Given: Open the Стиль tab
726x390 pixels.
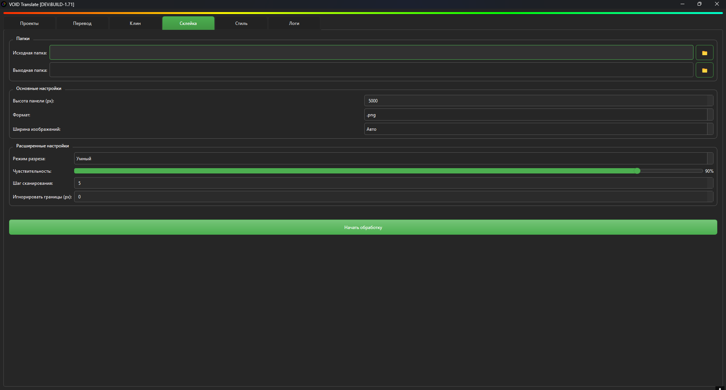Looking at the screenshot, I should pyautogui.click(x=241, y=23).
